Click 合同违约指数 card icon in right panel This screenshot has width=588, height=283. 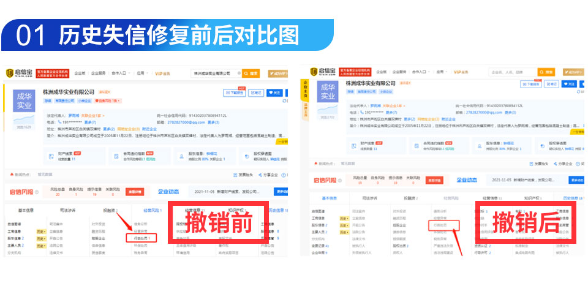point(415,147)
